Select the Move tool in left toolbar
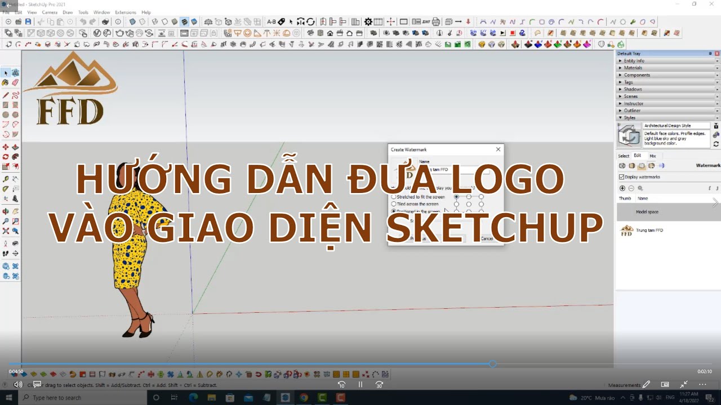Image resolution: width=721 pixels, height=405 pixels. pyautogui.click(x=6, y=147)
